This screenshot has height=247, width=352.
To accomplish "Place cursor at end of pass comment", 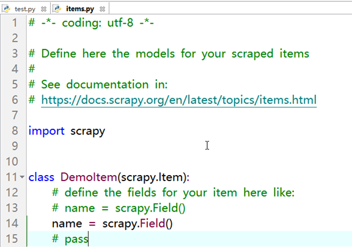I will point(88,239).
